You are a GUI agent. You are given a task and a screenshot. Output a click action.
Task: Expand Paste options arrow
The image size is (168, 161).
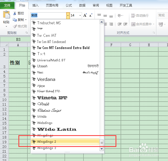[6, 27]
